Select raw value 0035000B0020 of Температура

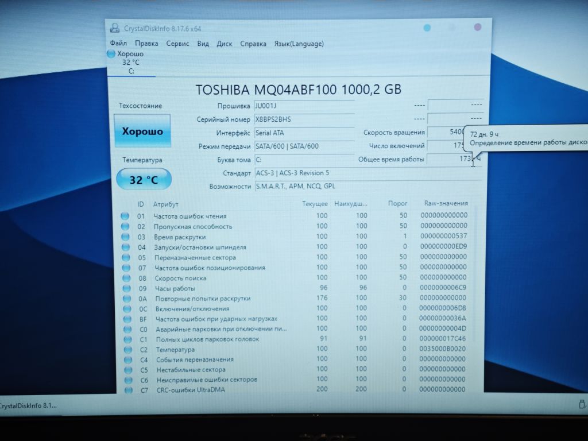[443, 349]
